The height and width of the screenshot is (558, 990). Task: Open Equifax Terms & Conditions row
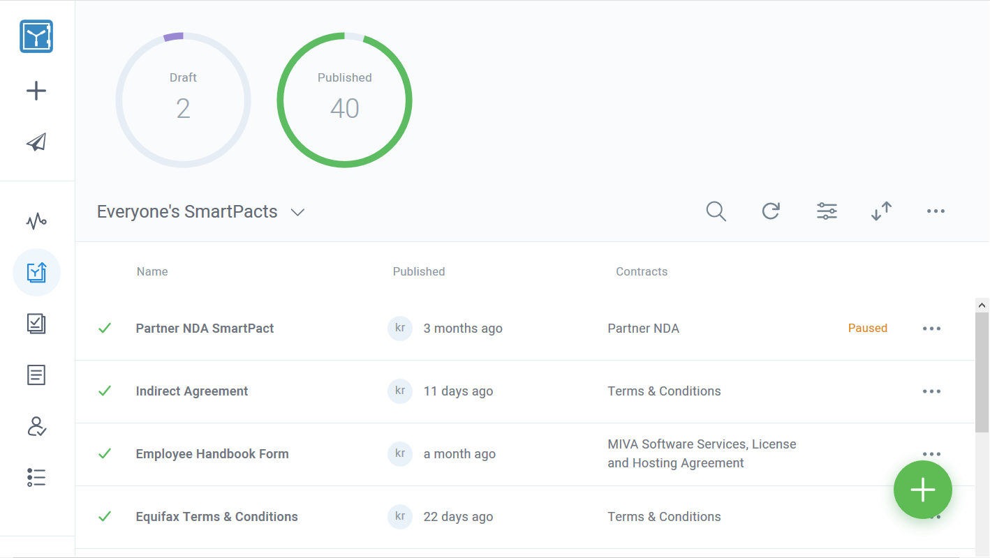click(525, 517)
